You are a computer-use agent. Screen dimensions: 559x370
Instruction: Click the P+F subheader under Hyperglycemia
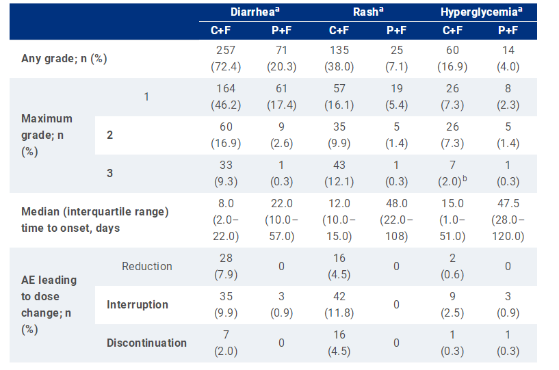point(507,31)
